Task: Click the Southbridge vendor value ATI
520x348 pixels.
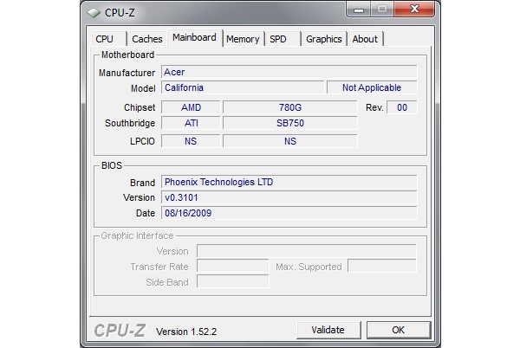Action: (191, 123)
